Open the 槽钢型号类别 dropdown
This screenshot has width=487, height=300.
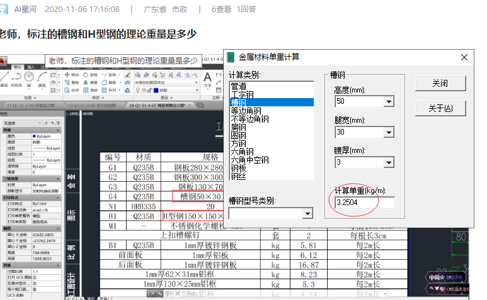307,213
